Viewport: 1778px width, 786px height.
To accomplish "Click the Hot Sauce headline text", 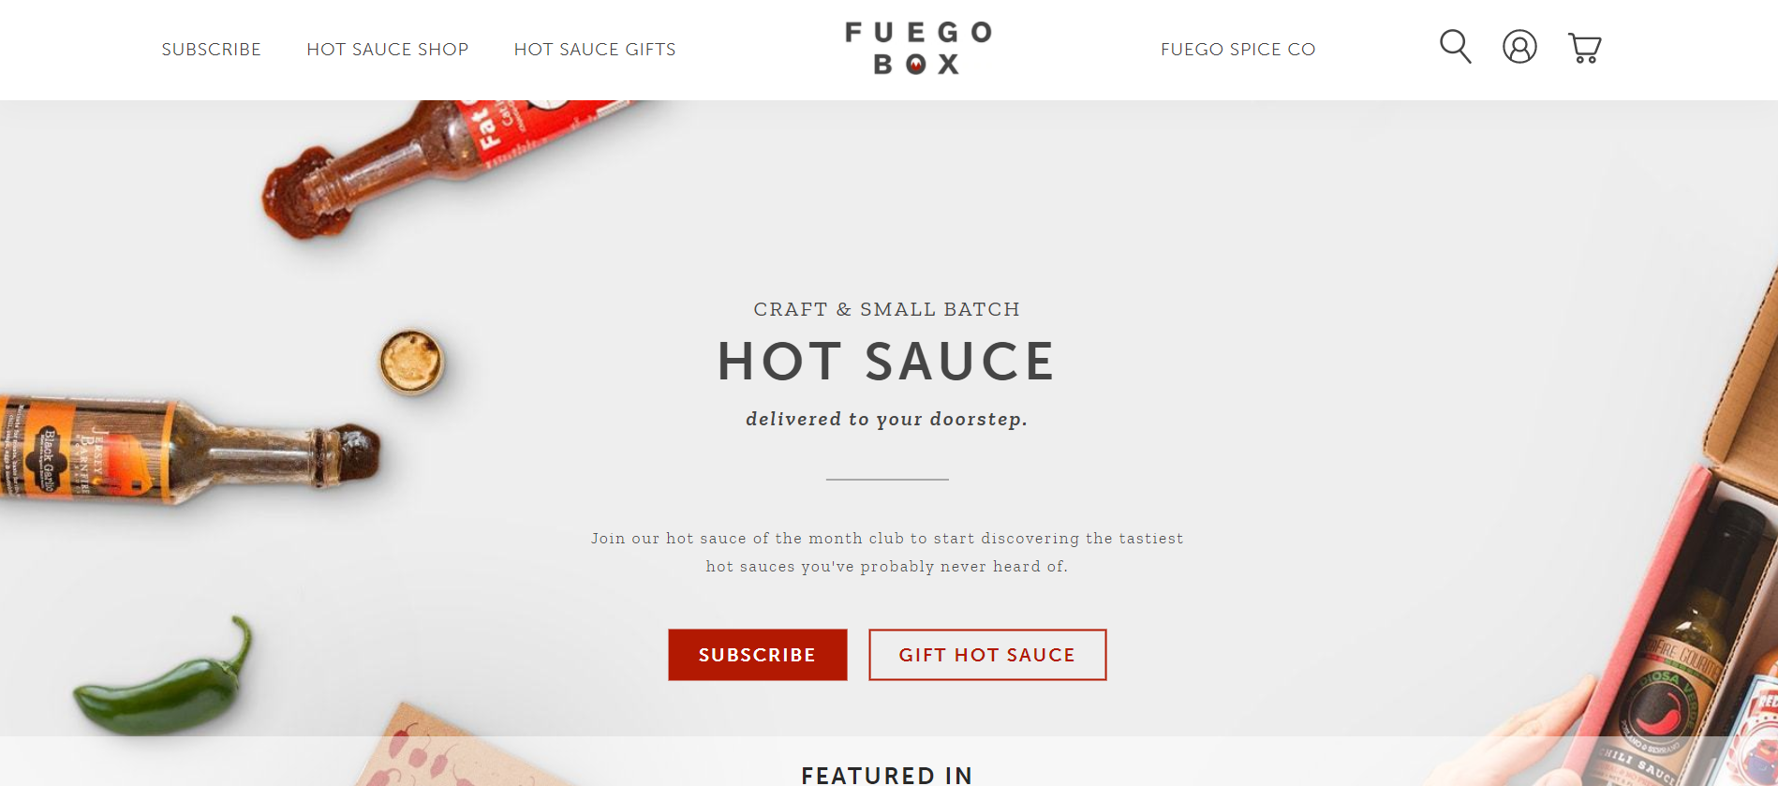I will pyautogui.click(x=886, y=361).
